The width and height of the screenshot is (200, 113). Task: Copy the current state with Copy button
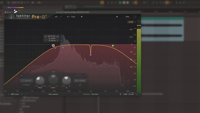pyautogui.click(x=73, y=17)
